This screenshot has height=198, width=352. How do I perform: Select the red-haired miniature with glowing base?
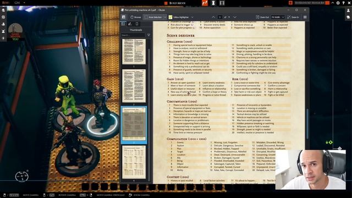(x=100, y=103)
